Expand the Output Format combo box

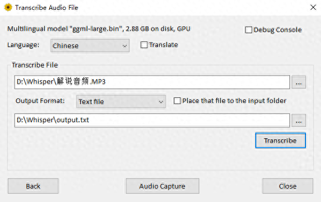point(121,102)
